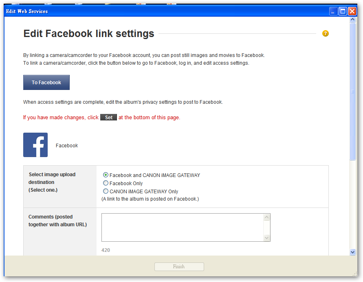Minimize the Edit Web Services window
Screen dimensions: 363x282
tap(333, 11)
